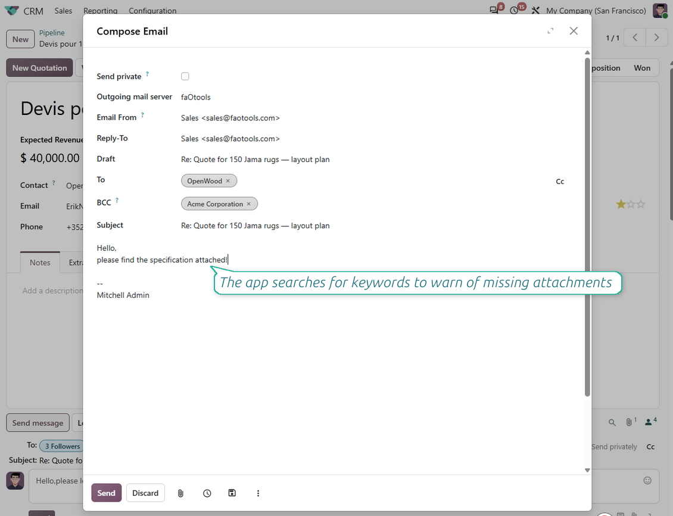This screenshot has width=673, height=516.
Task: Switch to the Notes tab
Action: (x=40, y=263)
